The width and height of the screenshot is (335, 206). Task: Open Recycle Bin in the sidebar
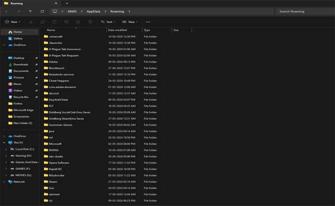21,97
